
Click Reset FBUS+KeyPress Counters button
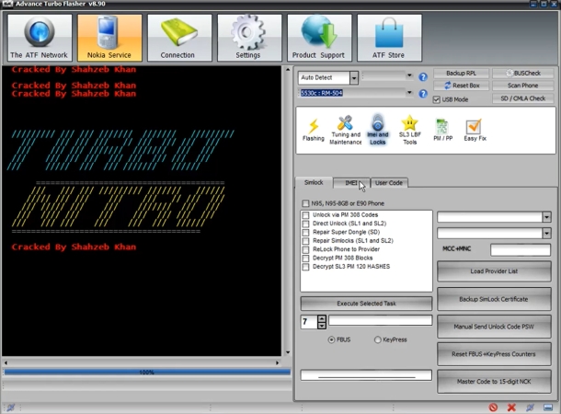point(494,354)
